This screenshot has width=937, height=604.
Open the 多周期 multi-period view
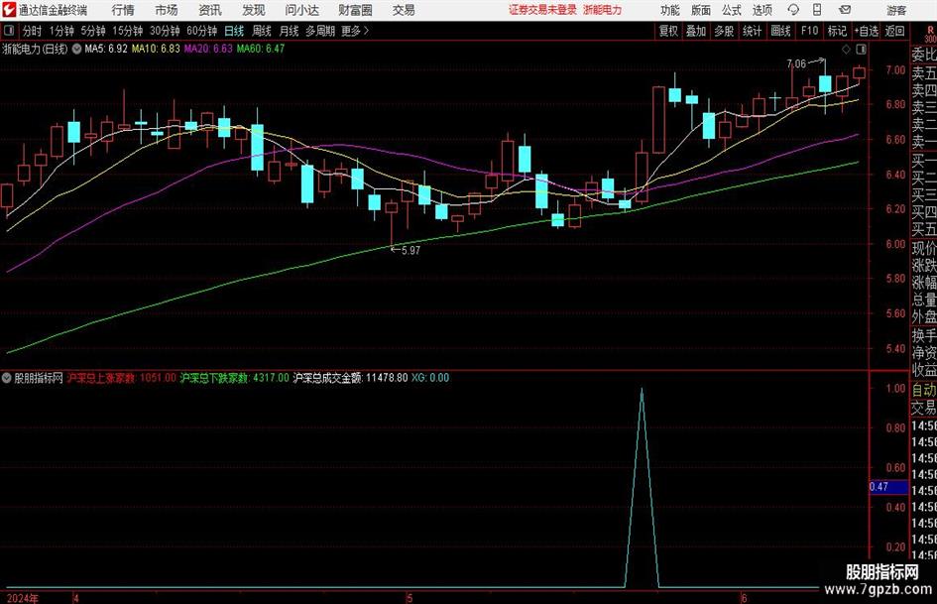[x=320, y=31]
